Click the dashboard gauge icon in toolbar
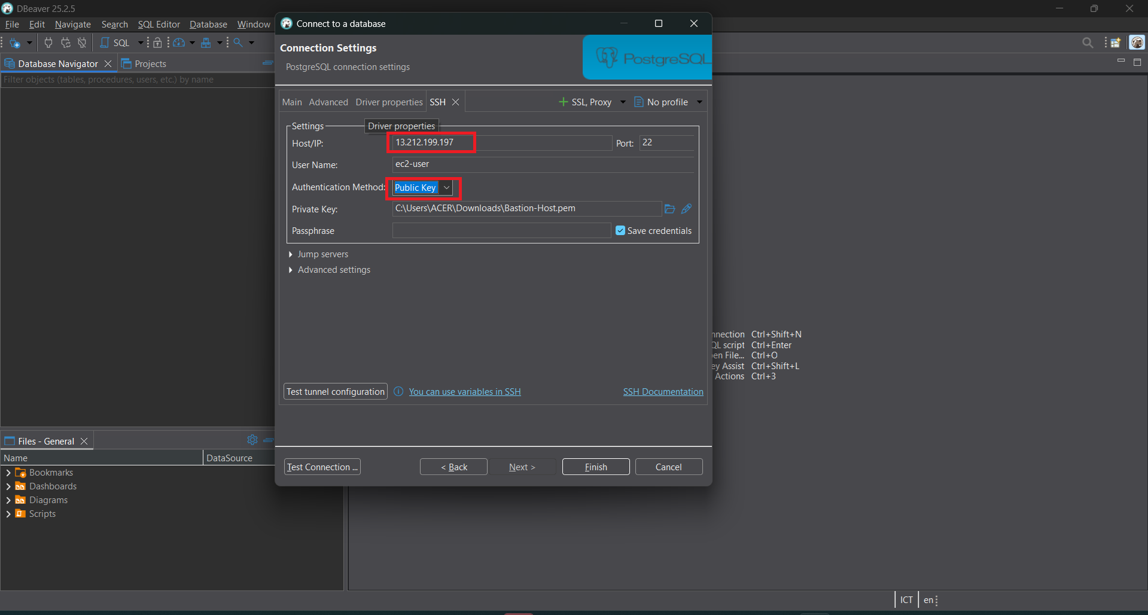The height and width of the screenshot is (615, 1148). (179, 43)
